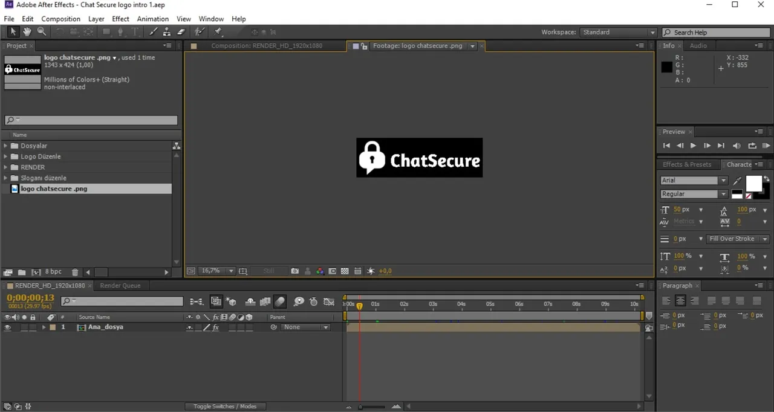Expand the RENDER folder
Viewport: 774px width, 412px height.
(x=6, y=167)
